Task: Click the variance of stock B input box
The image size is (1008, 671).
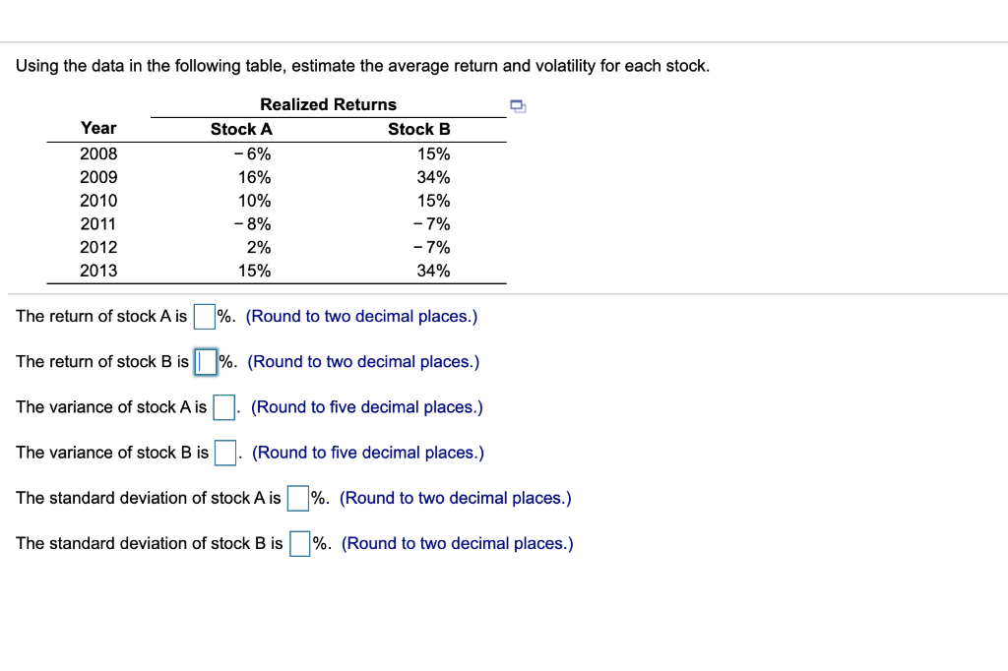Action: point(223,452)
